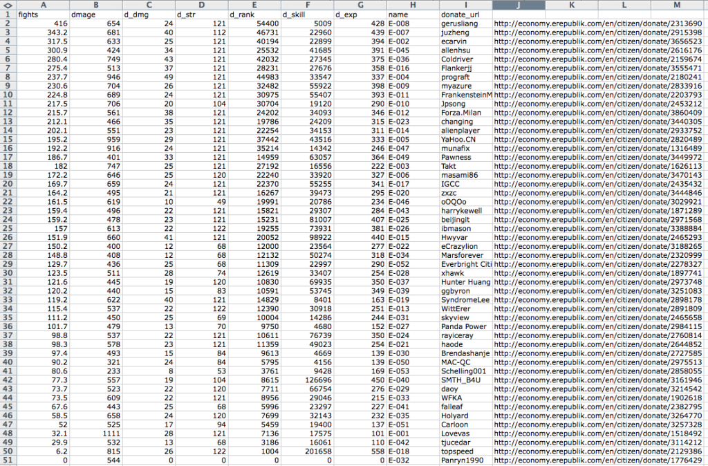Select the cell with value 201658
708x466 pixels.
[306, 451]
